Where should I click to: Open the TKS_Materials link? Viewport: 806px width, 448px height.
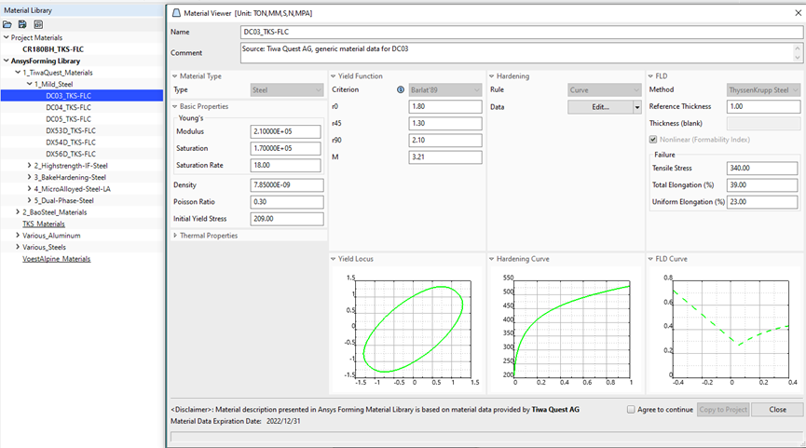coord(44,224)
